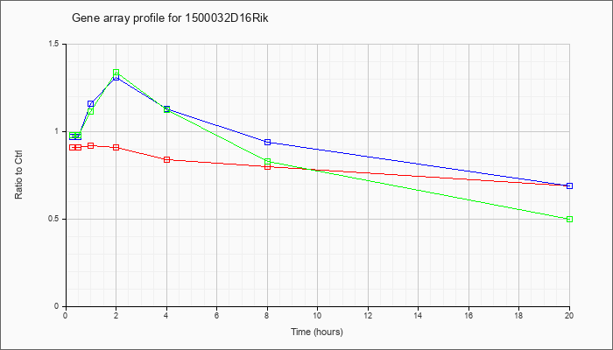The height and width of the screenshot is (350, 613).
Task: Click the Time (hours) axis label
Action: point(317,332)
